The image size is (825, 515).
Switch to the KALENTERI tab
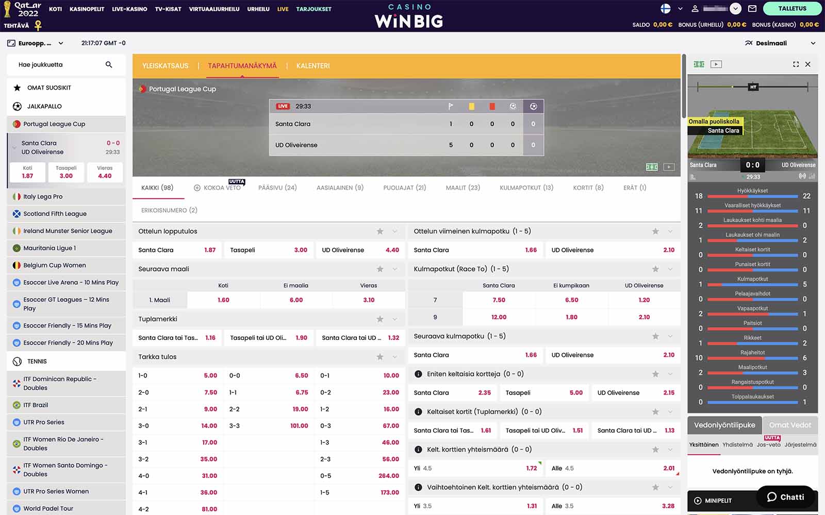[312, 66]
